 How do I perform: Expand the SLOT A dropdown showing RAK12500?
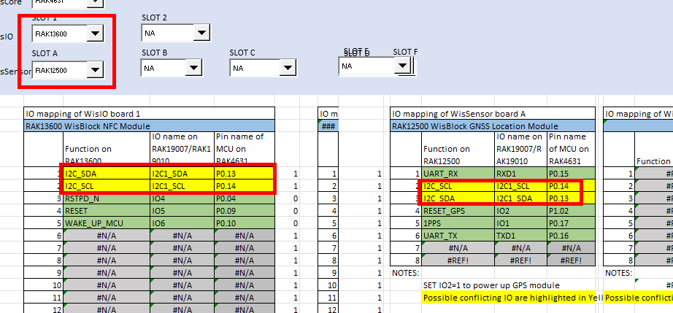[95, 70]
